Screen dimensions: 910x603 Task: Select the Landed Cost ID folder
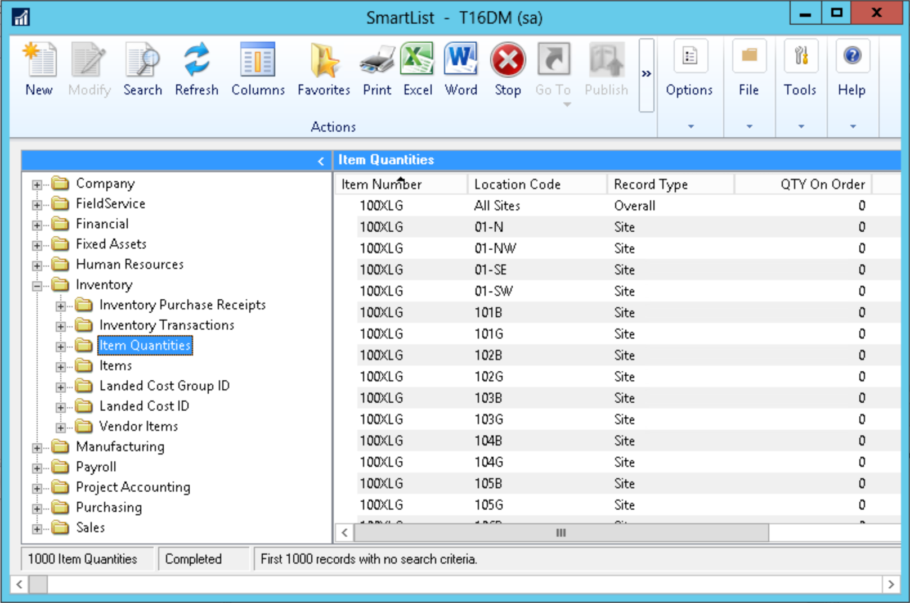[144, 406]
